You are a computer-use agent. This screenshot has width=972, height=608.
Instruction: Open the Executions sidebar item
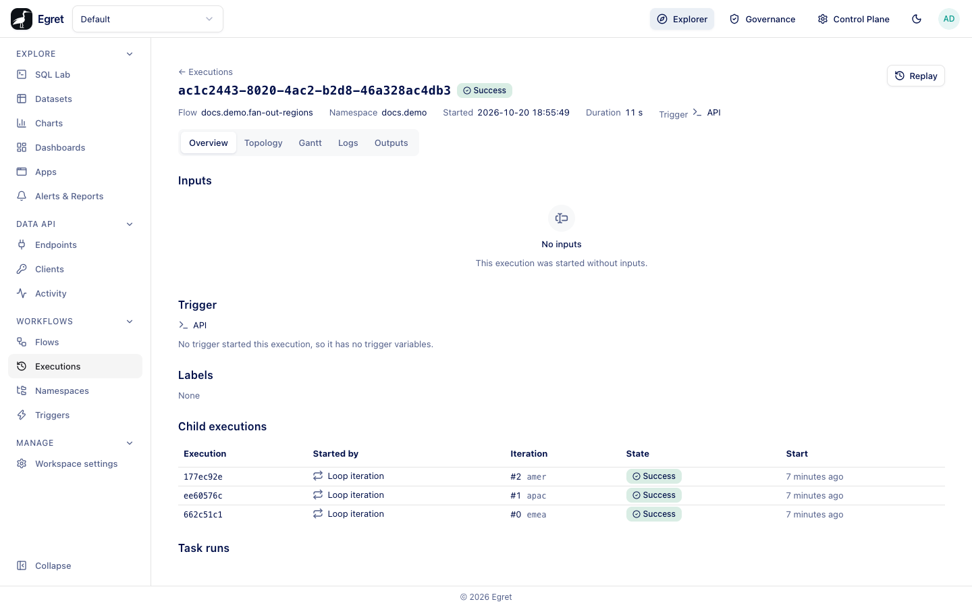[75, 366]
